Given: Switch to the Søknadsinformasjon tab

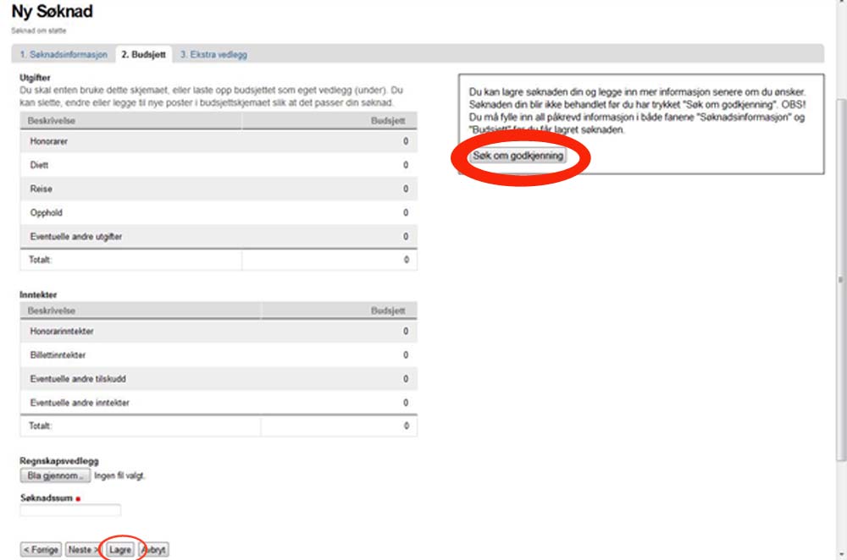Looking at the screenshot, I should click(x=64, y=54).
